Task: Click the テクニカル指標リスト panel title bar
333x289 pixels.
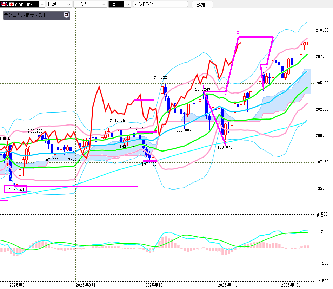Action: pyautogui.click(x=32, y=15)
